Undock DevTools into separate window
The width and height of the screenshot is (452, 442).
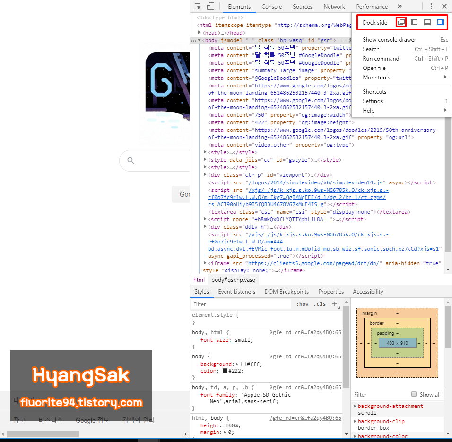point(401,22)
